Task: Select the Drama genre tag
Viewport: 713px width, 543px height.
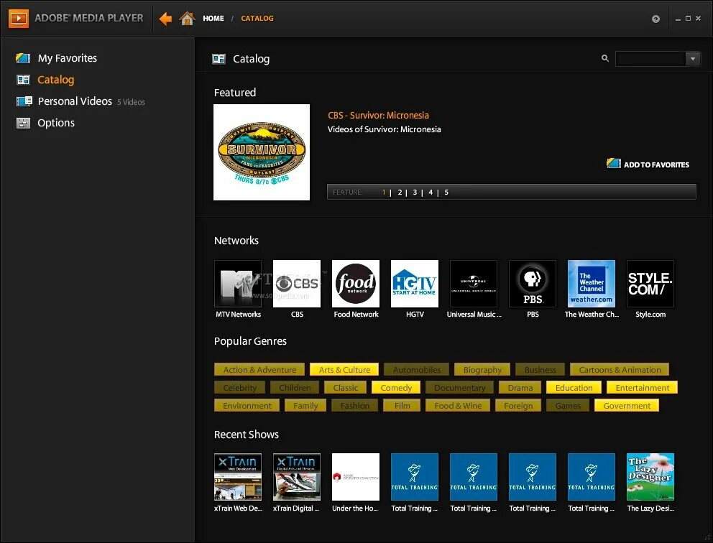Action: point(520,388)
